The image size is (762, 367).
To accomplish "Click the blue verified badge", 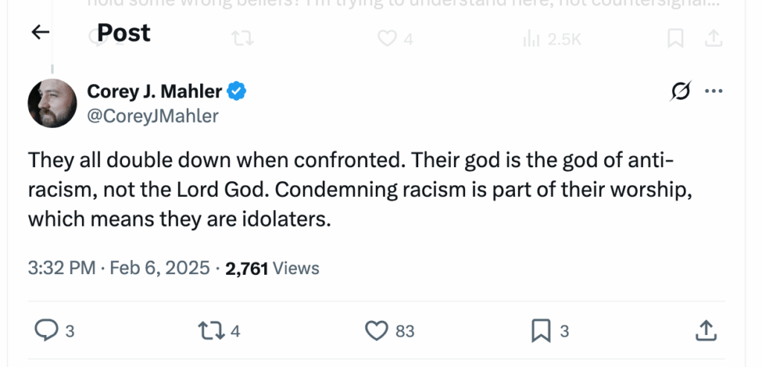I will coord(237,91).
